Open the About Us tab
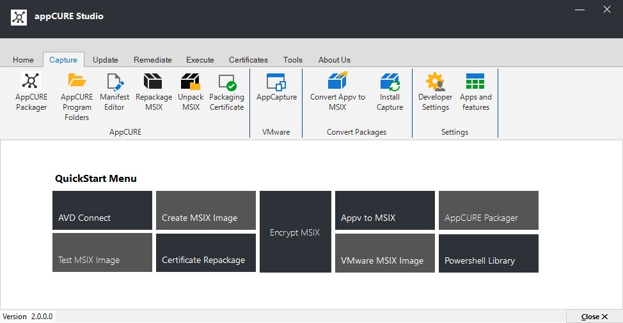This screenshot has width=623, height=323. 334,60
